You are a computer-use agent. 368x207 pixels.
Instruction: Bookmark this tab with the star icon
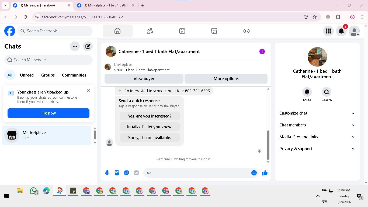315,17
